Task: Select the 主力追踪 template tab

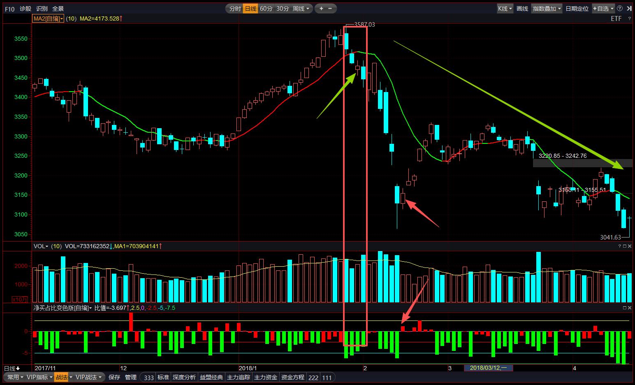Action: (239, 378)
